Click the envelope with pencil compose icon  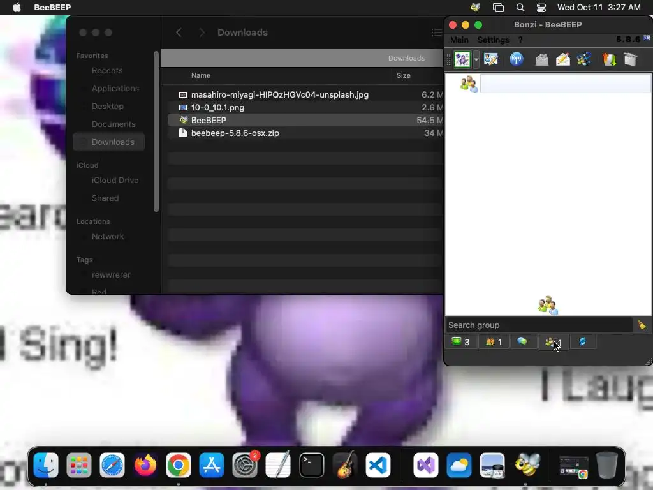pos(563,59)
